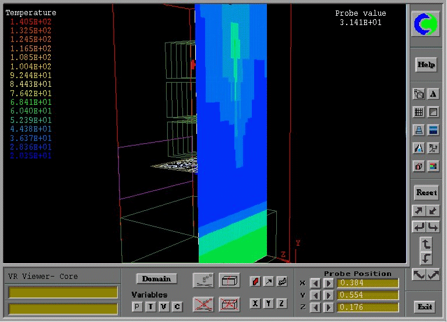Image resolution: width=447 pixels, height=322 pixels.
Task: Click the Exit button
Action: point(425,307)
